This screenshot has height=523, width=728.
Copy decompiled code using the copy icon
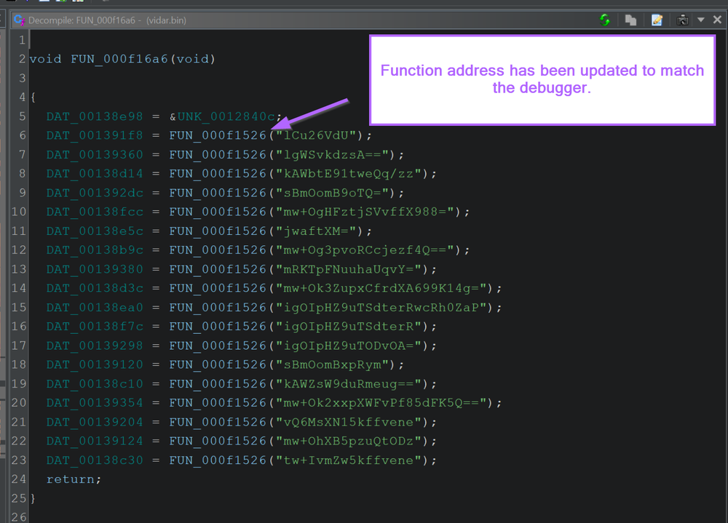tap(630, 20)
